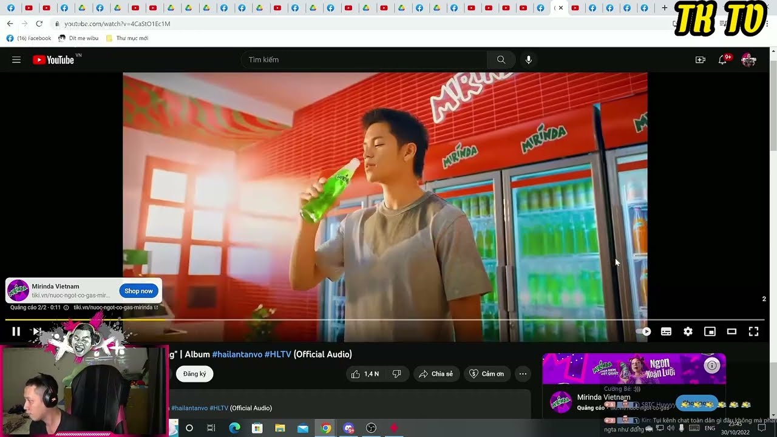The height and width of the screenshot is (437, 777).
Task: Open volume control in system tray
Action: (x=671, y=428)
